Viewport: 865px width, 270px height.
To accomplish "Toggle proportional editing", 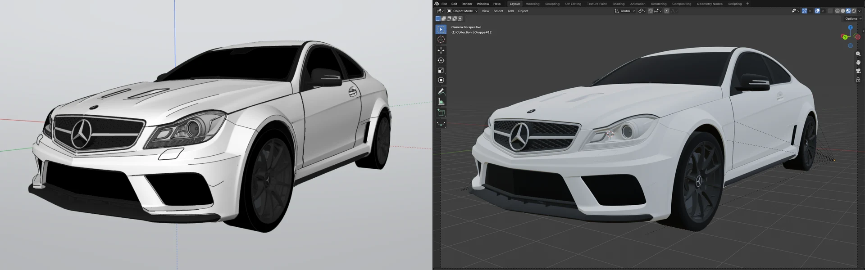I will click(667, 11).
